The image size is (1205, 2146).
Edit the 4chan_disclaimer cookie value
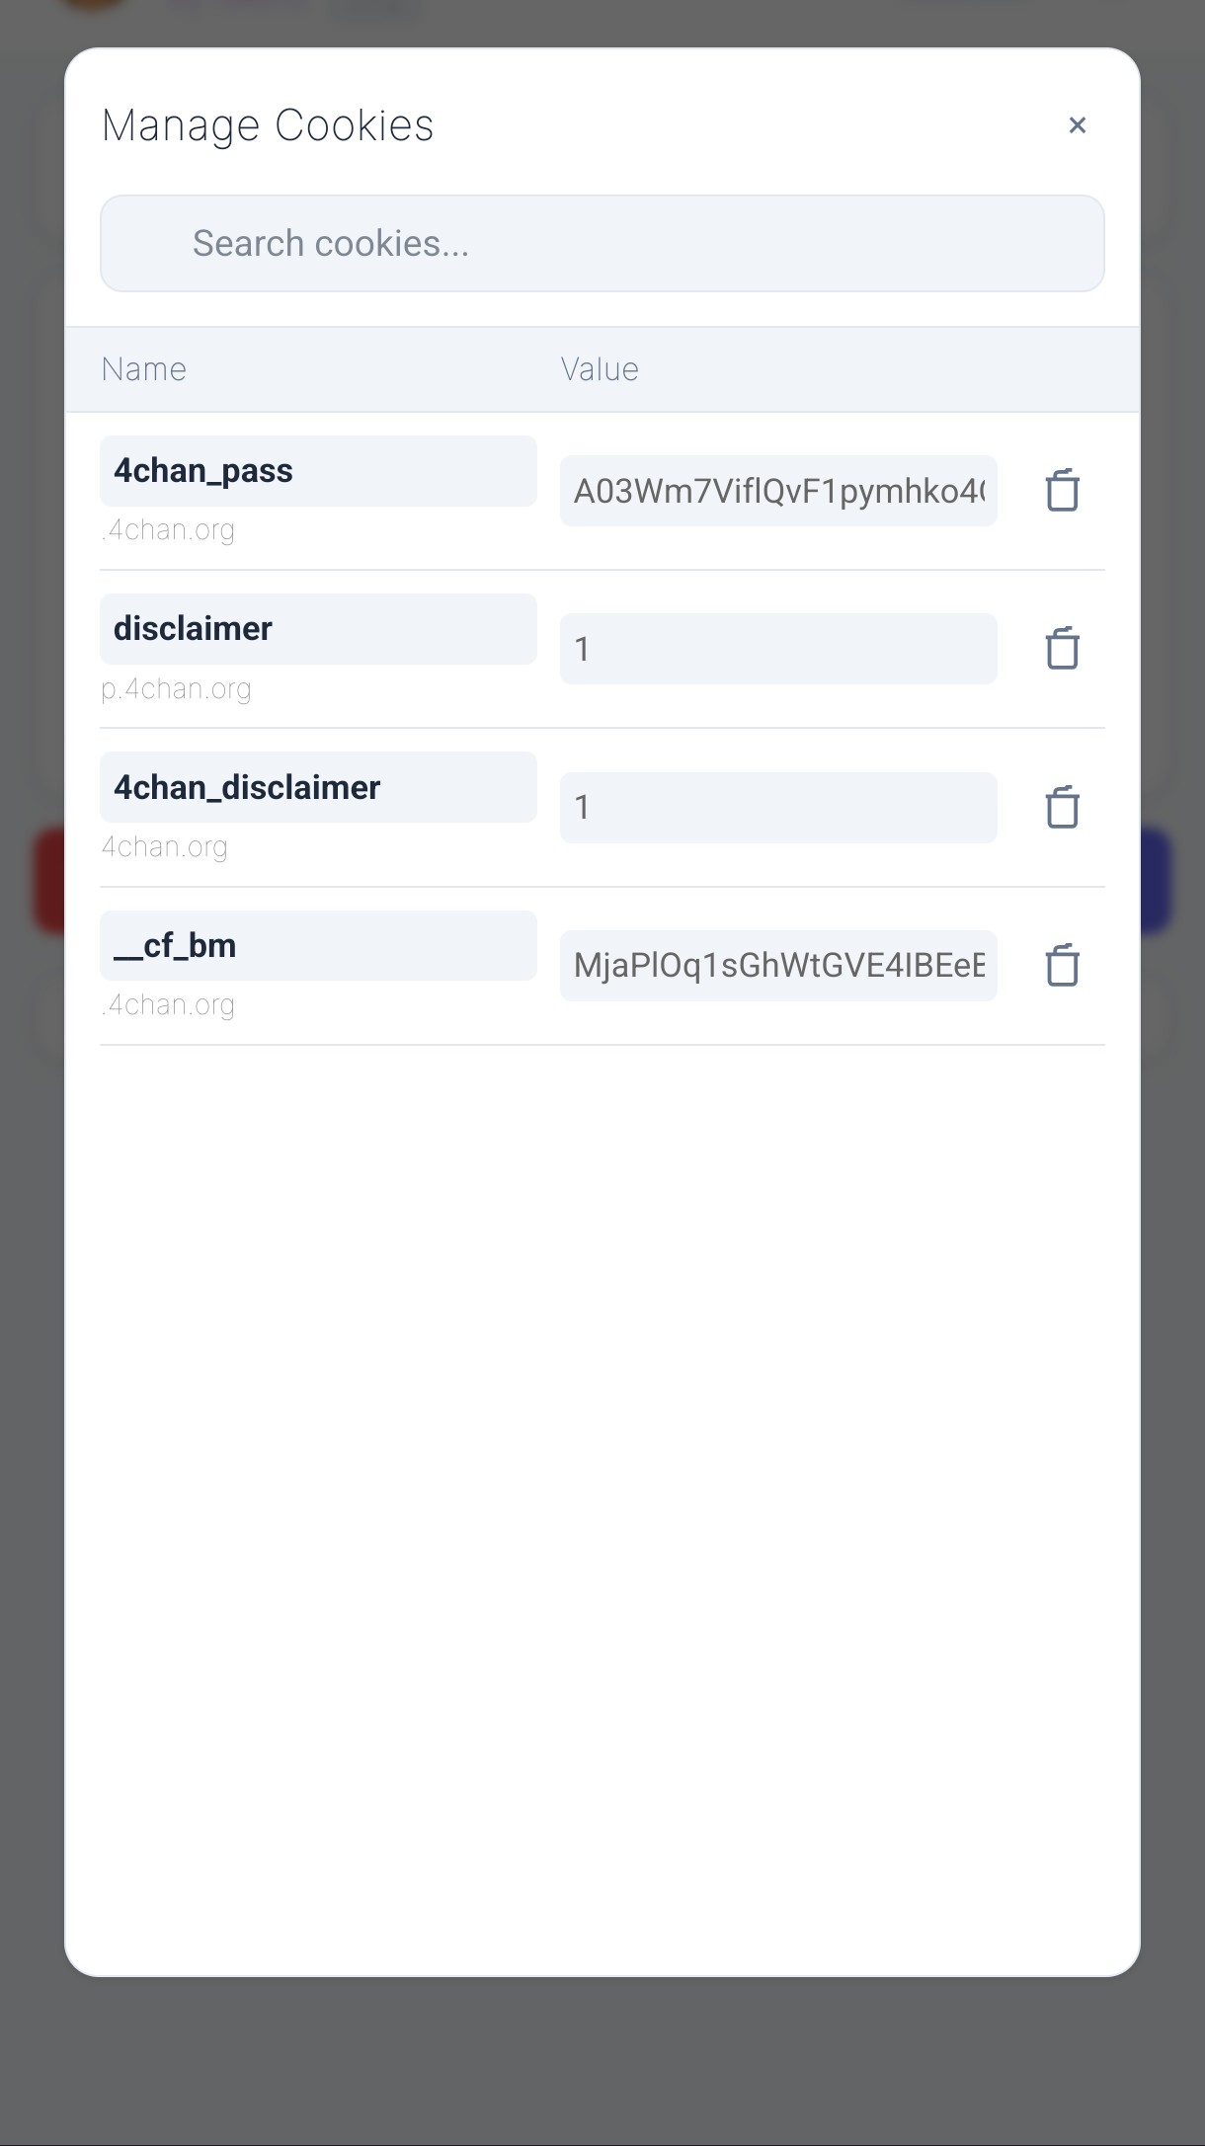pyautogui.click(x=778, y=808)
